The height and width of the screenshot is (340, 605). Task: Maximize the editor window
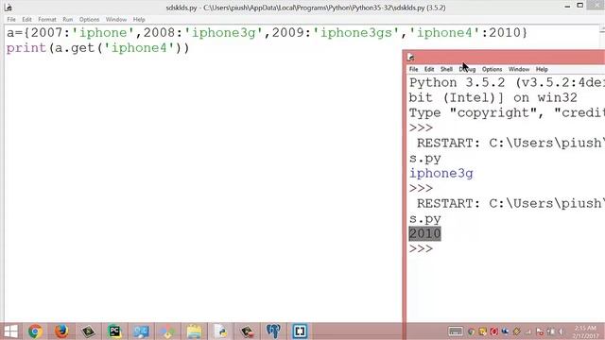[x=579, y=6]
